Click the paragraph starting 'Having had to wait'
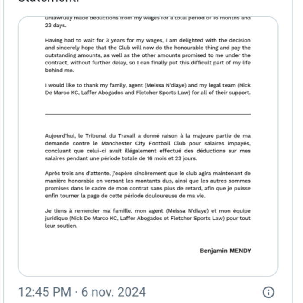 point(148,55)
